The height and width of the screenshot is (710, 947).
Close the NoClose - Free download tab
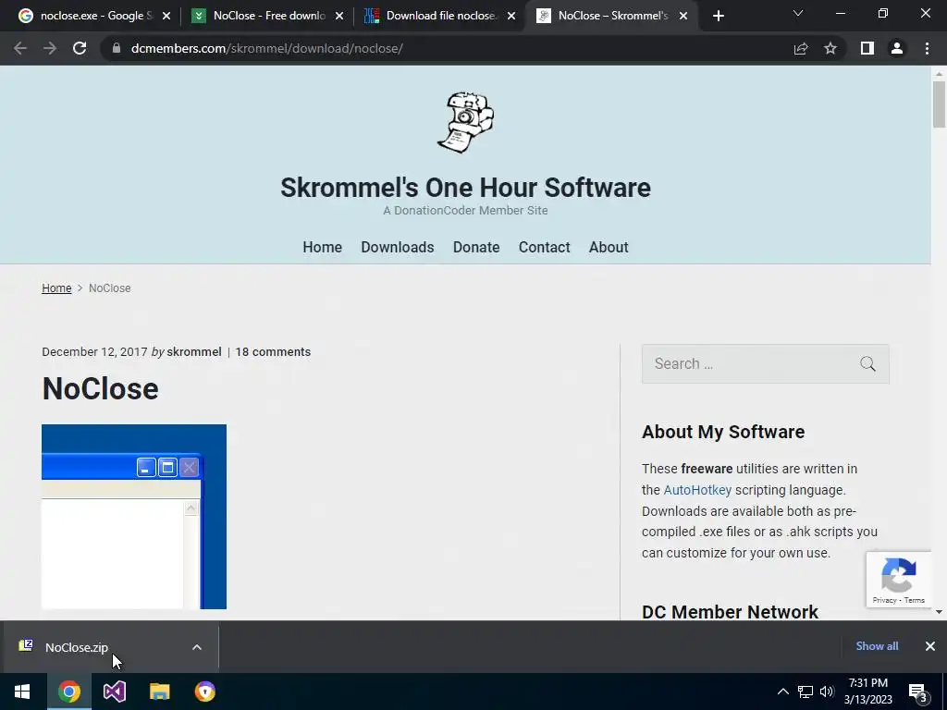click(339, 16)
